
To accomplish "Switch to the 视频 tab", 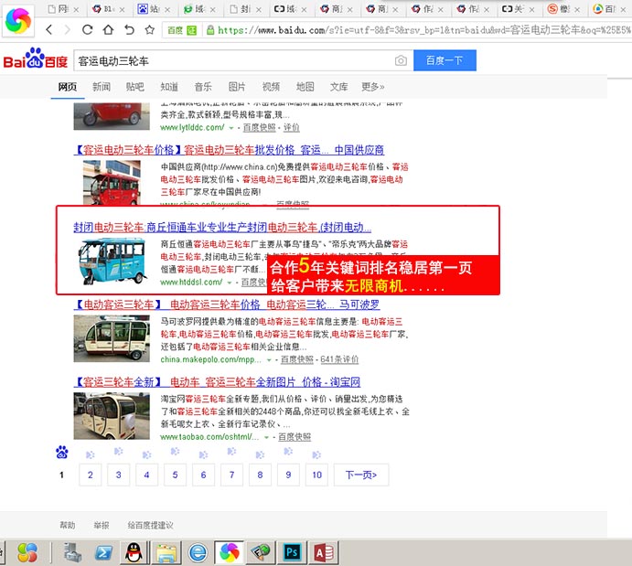I will [x=271, y=87].
